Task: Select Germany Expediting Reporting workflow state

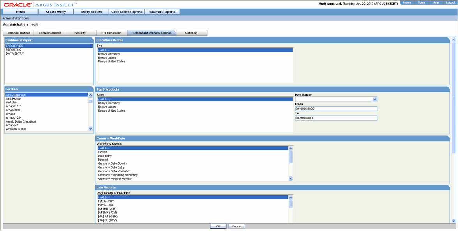Action: click(193, 175)
